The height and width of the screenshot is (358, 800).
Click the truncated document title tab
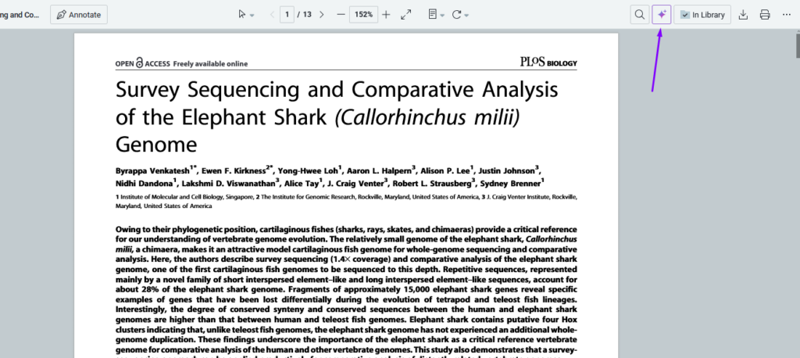click(20, 15)
